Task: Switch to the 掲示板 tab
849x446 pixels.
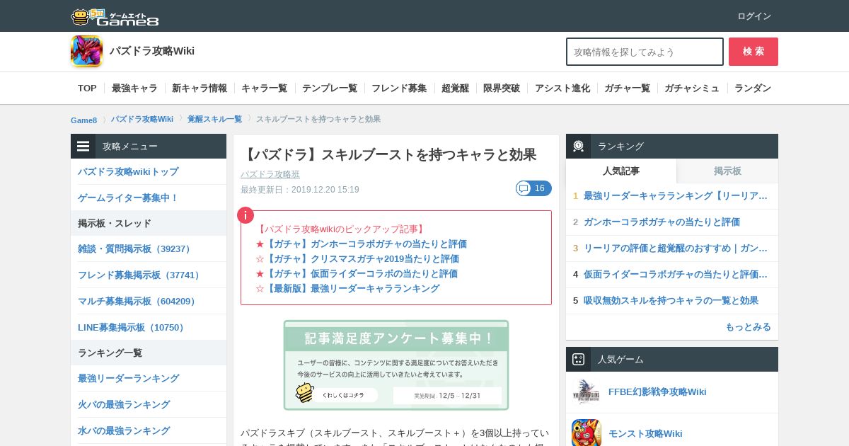Action: click(727, 171)
